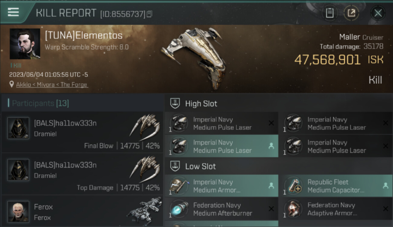Click the X on Adaptive Armor module
This screenshot has height=227, width=393.
click(x=385, y=209)
